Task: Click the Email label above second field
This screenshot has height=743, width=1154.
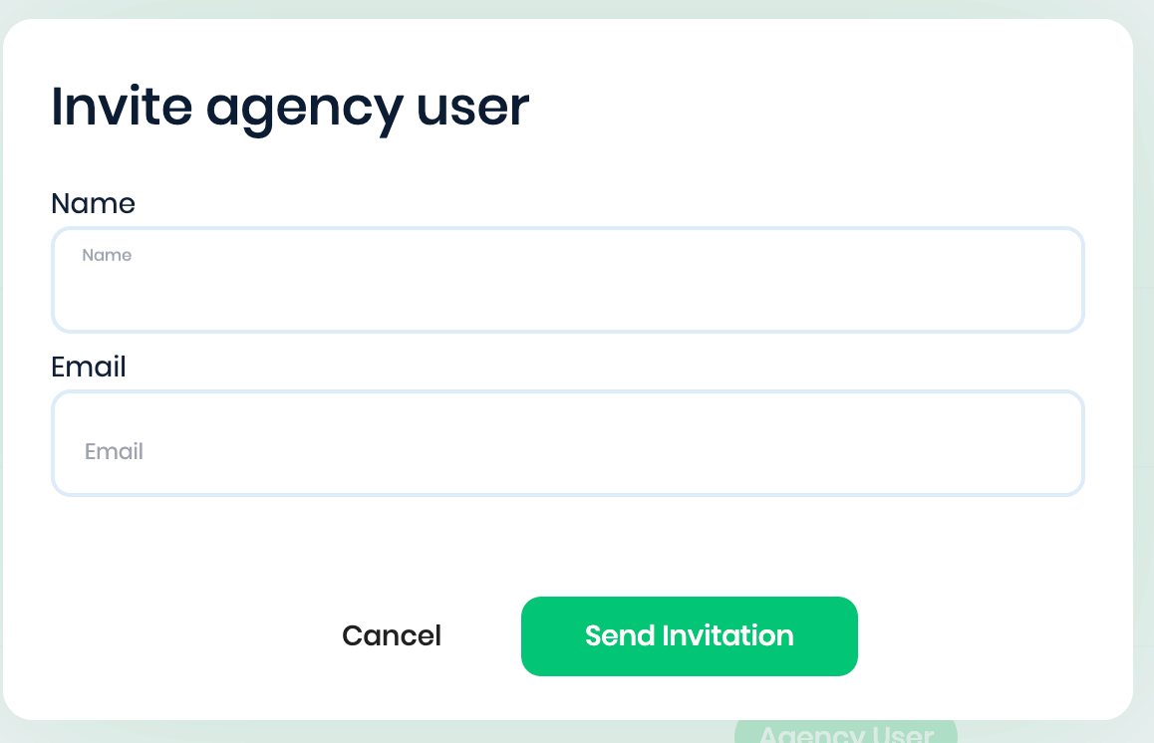Action: point(89,367)
